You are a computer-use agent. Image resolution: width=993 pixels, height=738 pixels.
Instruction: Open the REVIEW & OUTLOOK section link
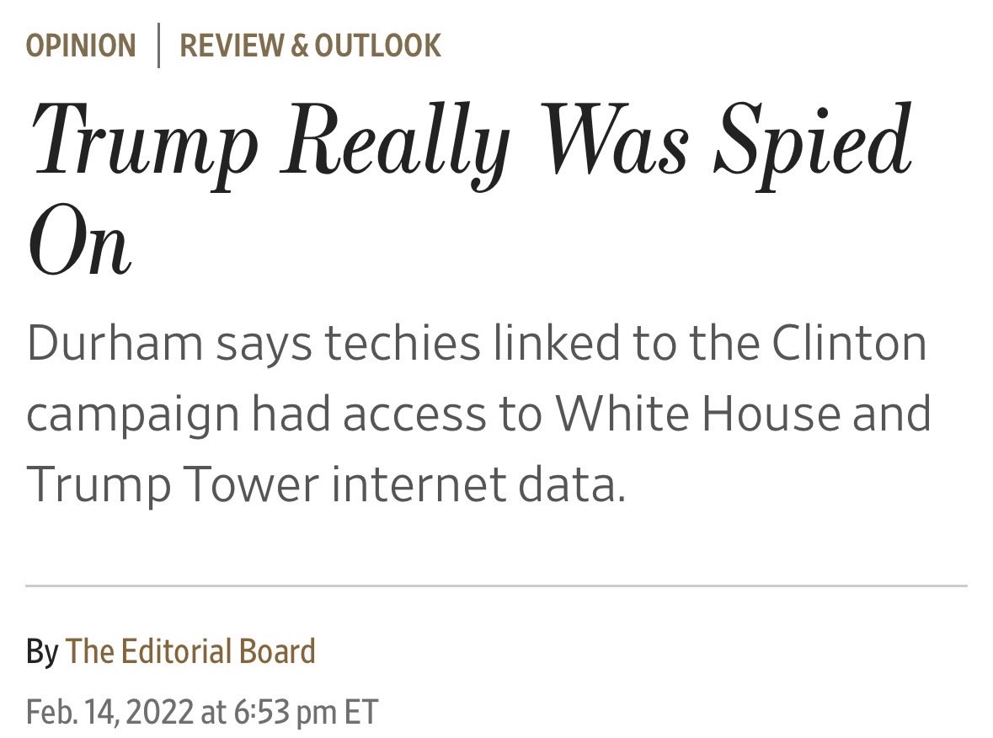tap(310, 45)
